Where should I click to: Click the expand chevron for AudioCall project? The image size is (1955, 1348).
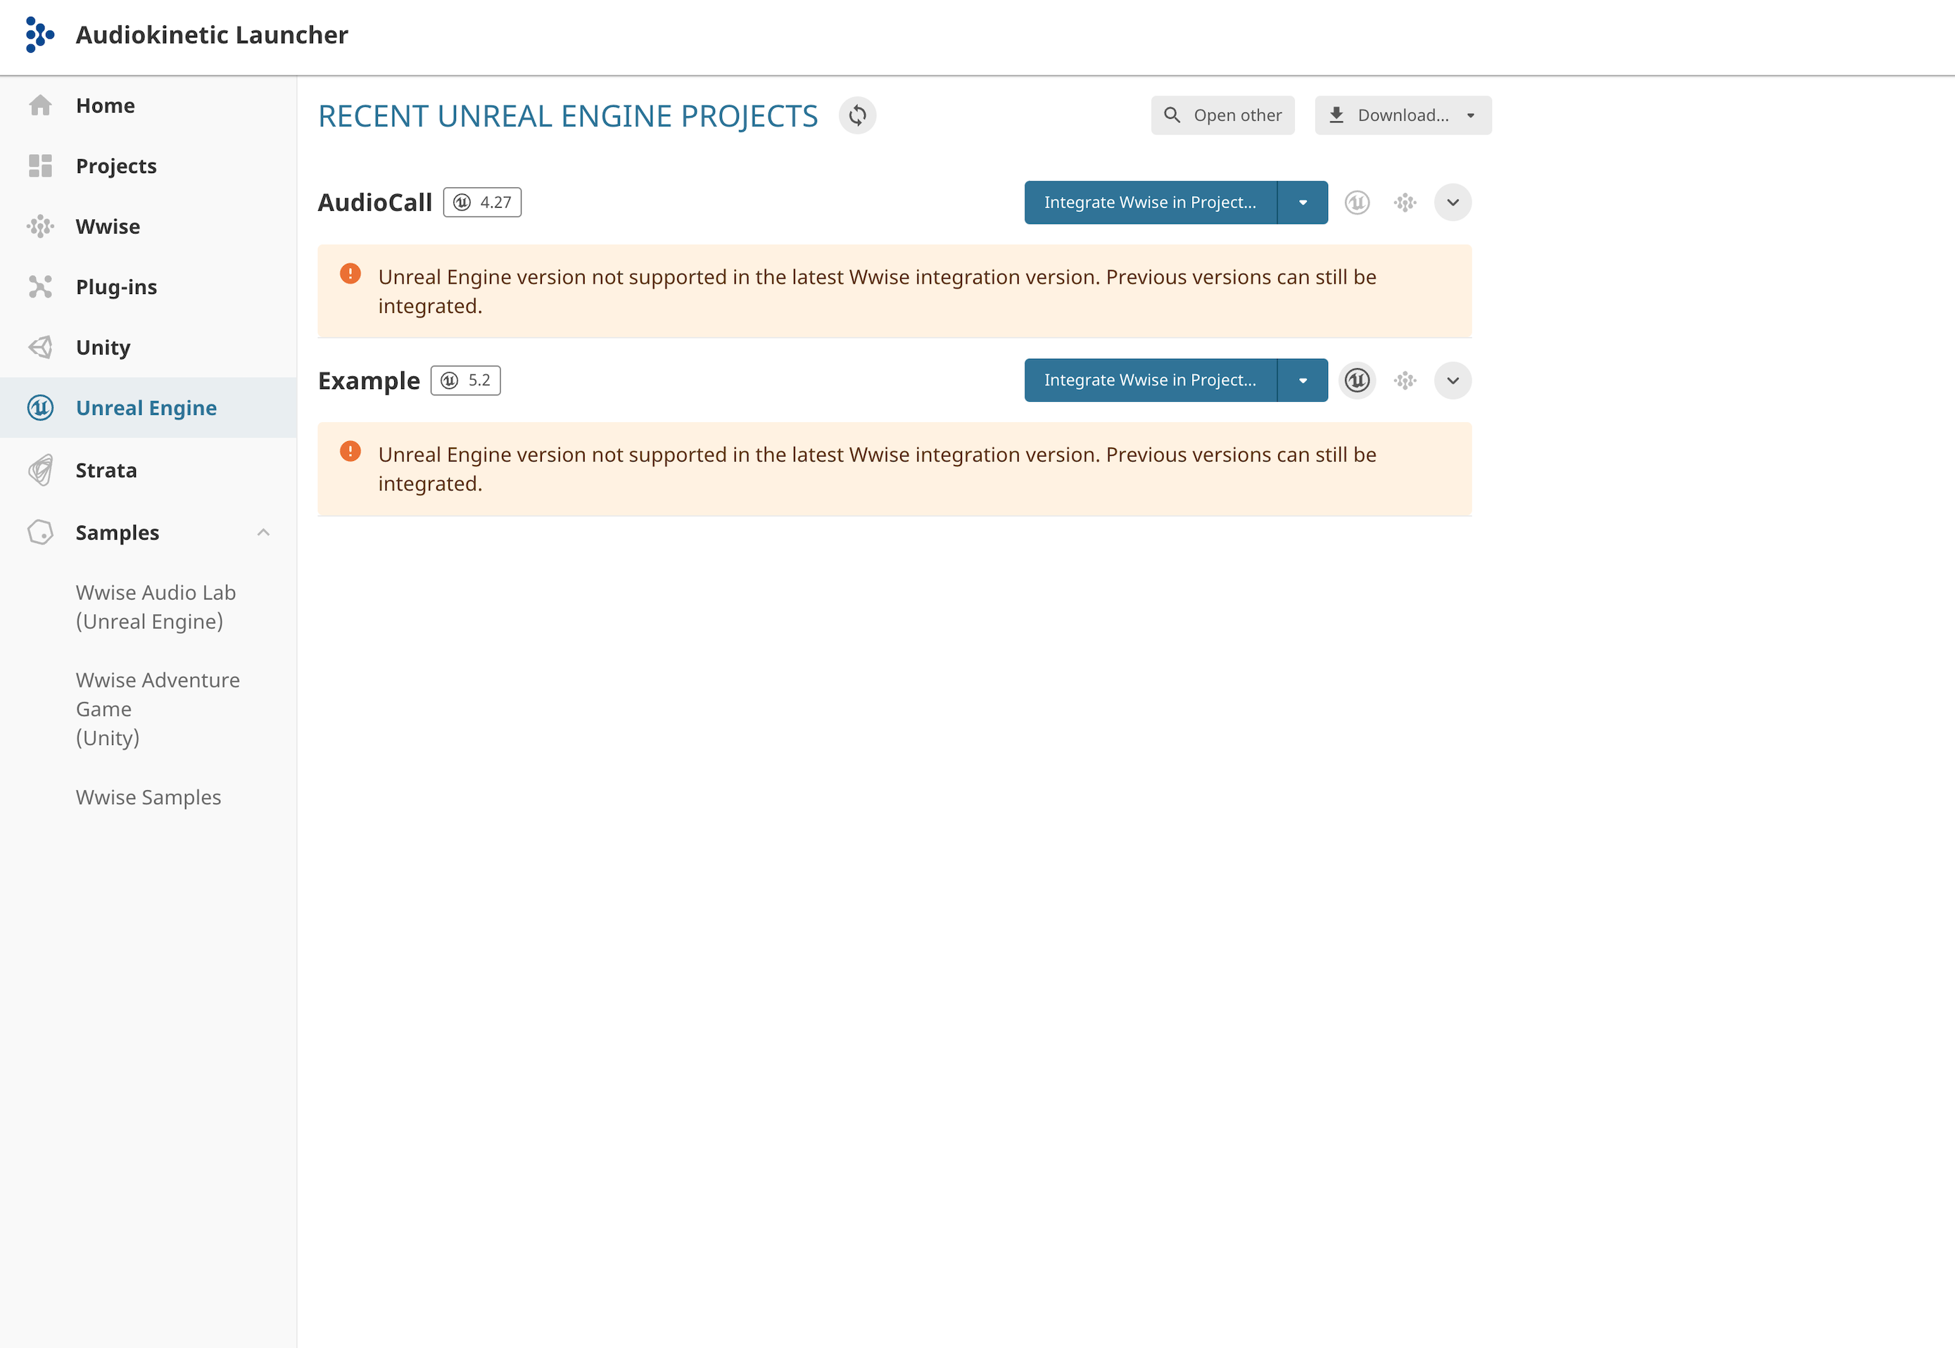coord(1453,202)
